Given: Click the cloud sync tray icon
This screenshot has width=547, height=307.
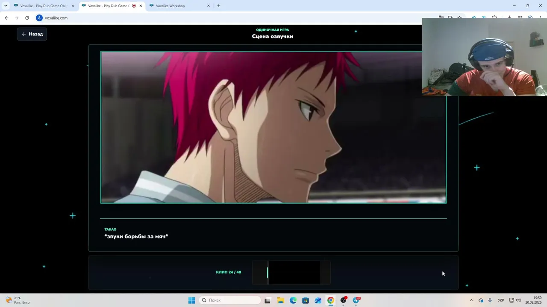Looking at the screenshot, I should coord(481,300).
